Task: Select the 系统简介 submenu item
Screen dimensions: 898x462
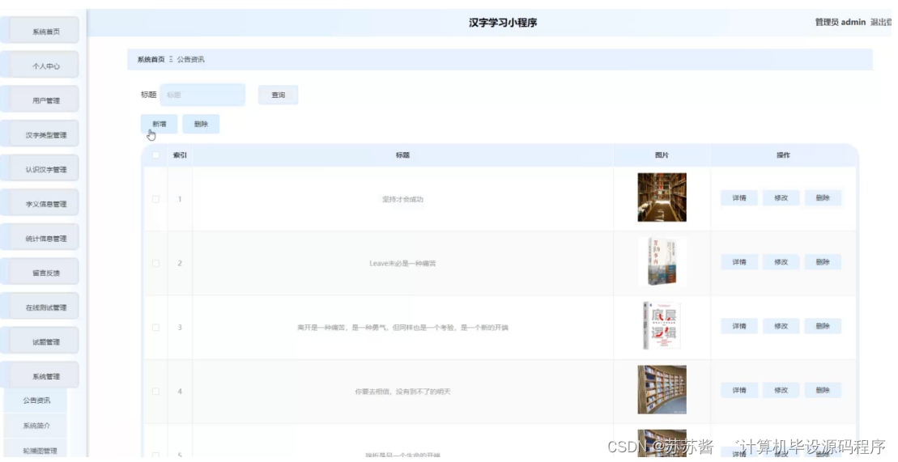Action: point(36,426)
